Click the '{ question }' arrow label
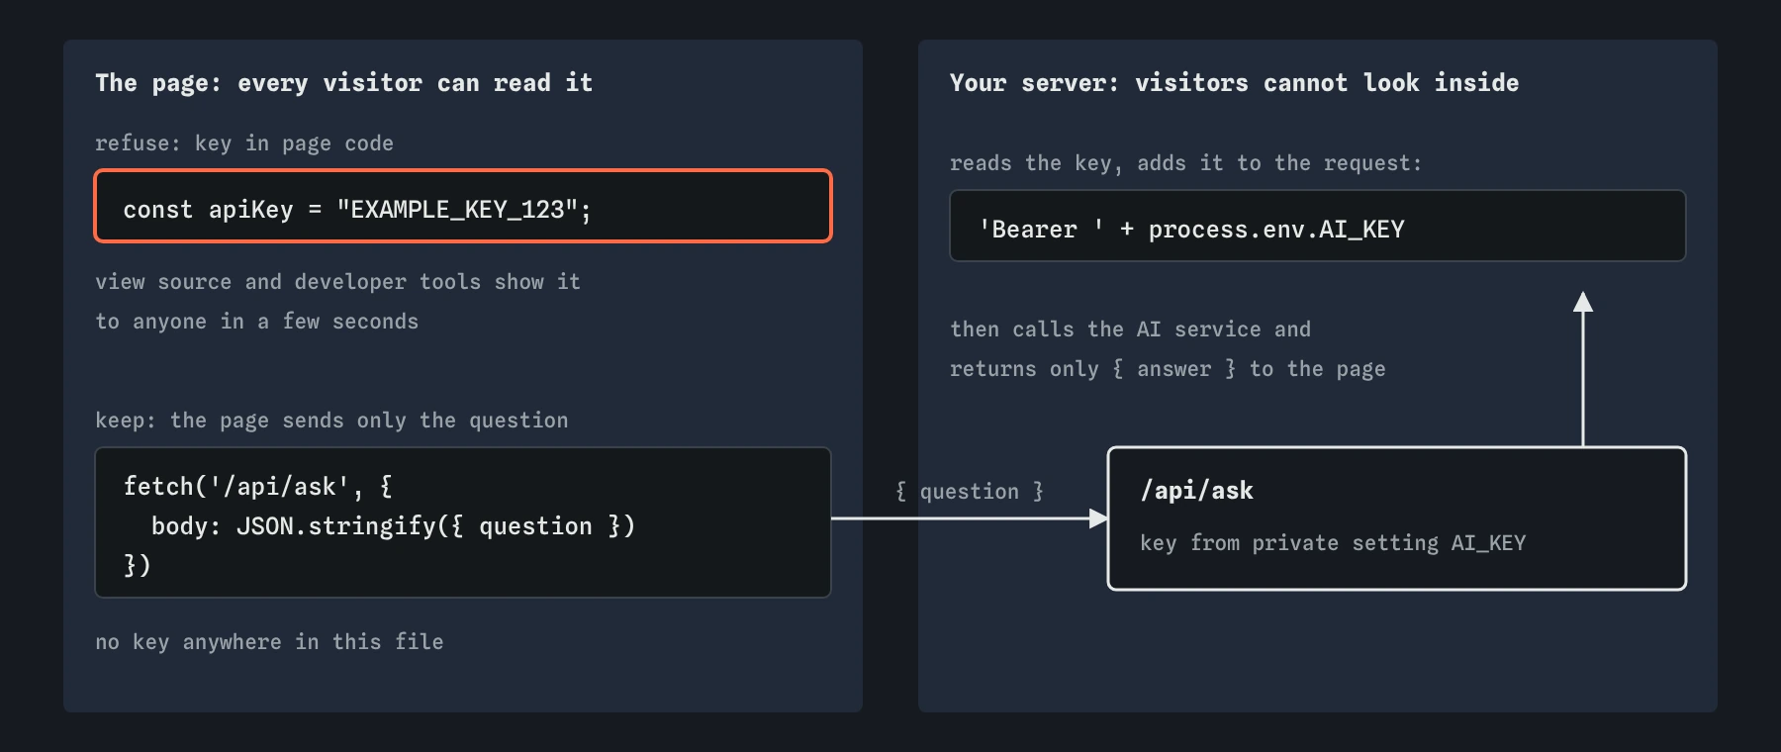Image resolution: width=1781 pixels, height=752 pixels. [970, 492]
